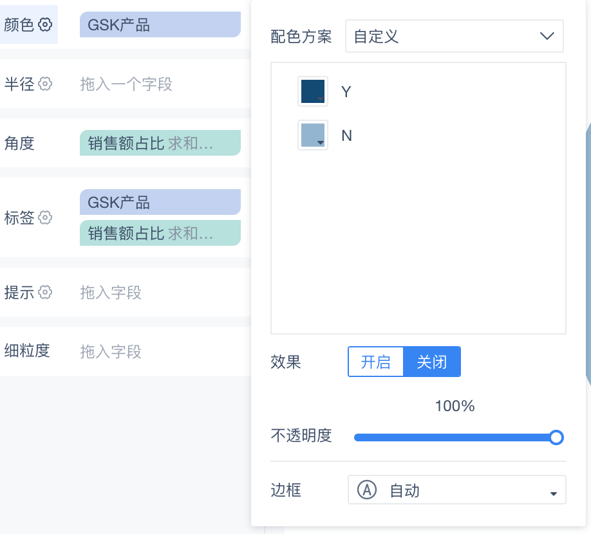Open the 标签 gear settings icon
The image size is (591, 534).
(x=45, y=217)
